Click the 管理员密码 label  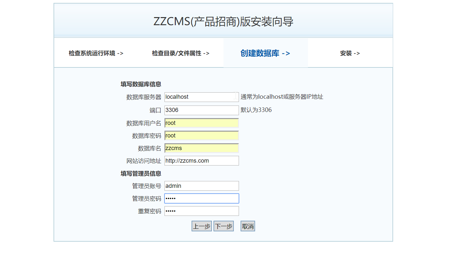pyautogui.click(x=147, y=199)
